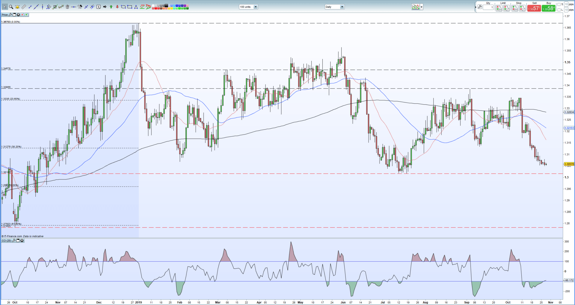Click the Price panel label
Image resolution: width=575 pixels, height=305 pixels.
5,15
